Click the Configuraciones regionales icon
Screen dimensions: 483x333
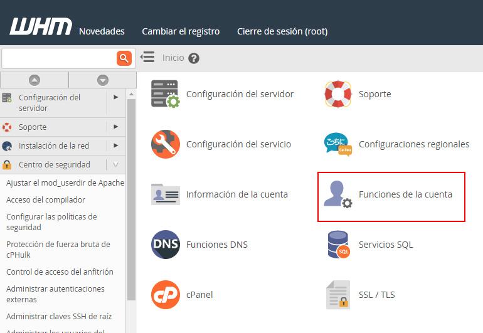337,144
